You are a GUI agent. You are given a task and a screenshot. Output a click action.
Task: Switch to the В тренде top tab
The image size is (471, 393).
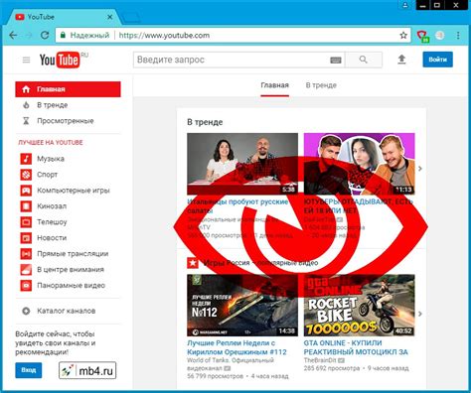[321, 85]
